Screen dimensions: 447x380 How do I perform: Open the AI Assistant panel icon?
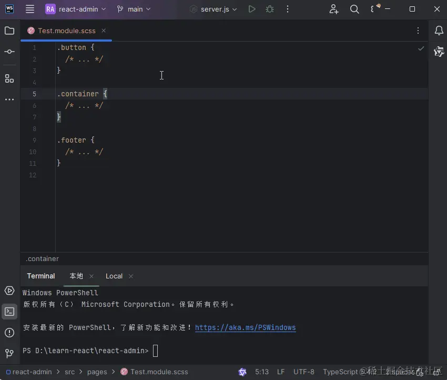(x=439, y=52)
